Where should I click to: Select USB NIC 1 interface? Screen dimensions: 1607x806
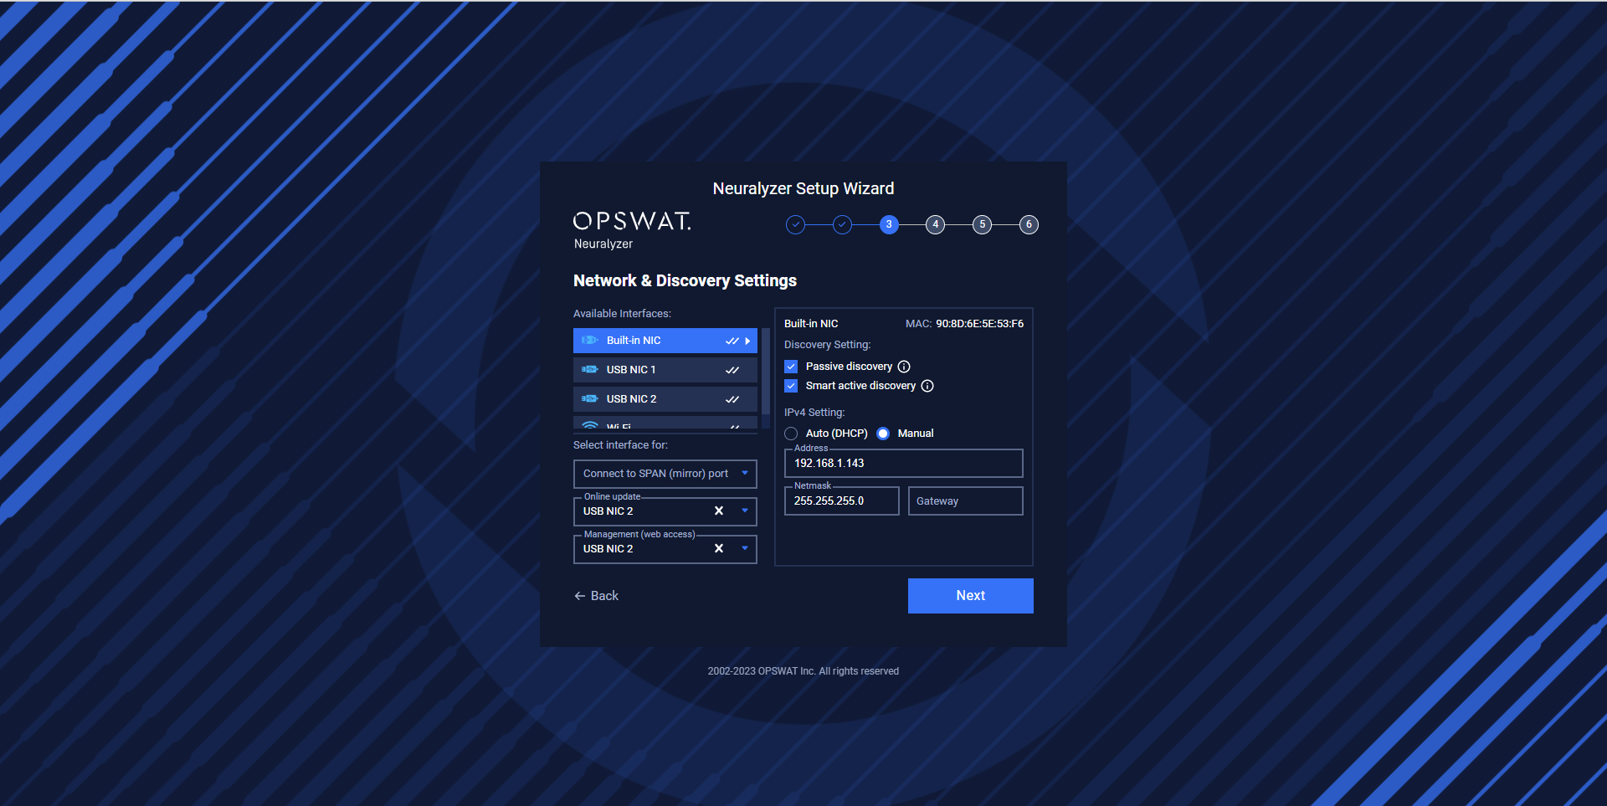click(665, 370)
